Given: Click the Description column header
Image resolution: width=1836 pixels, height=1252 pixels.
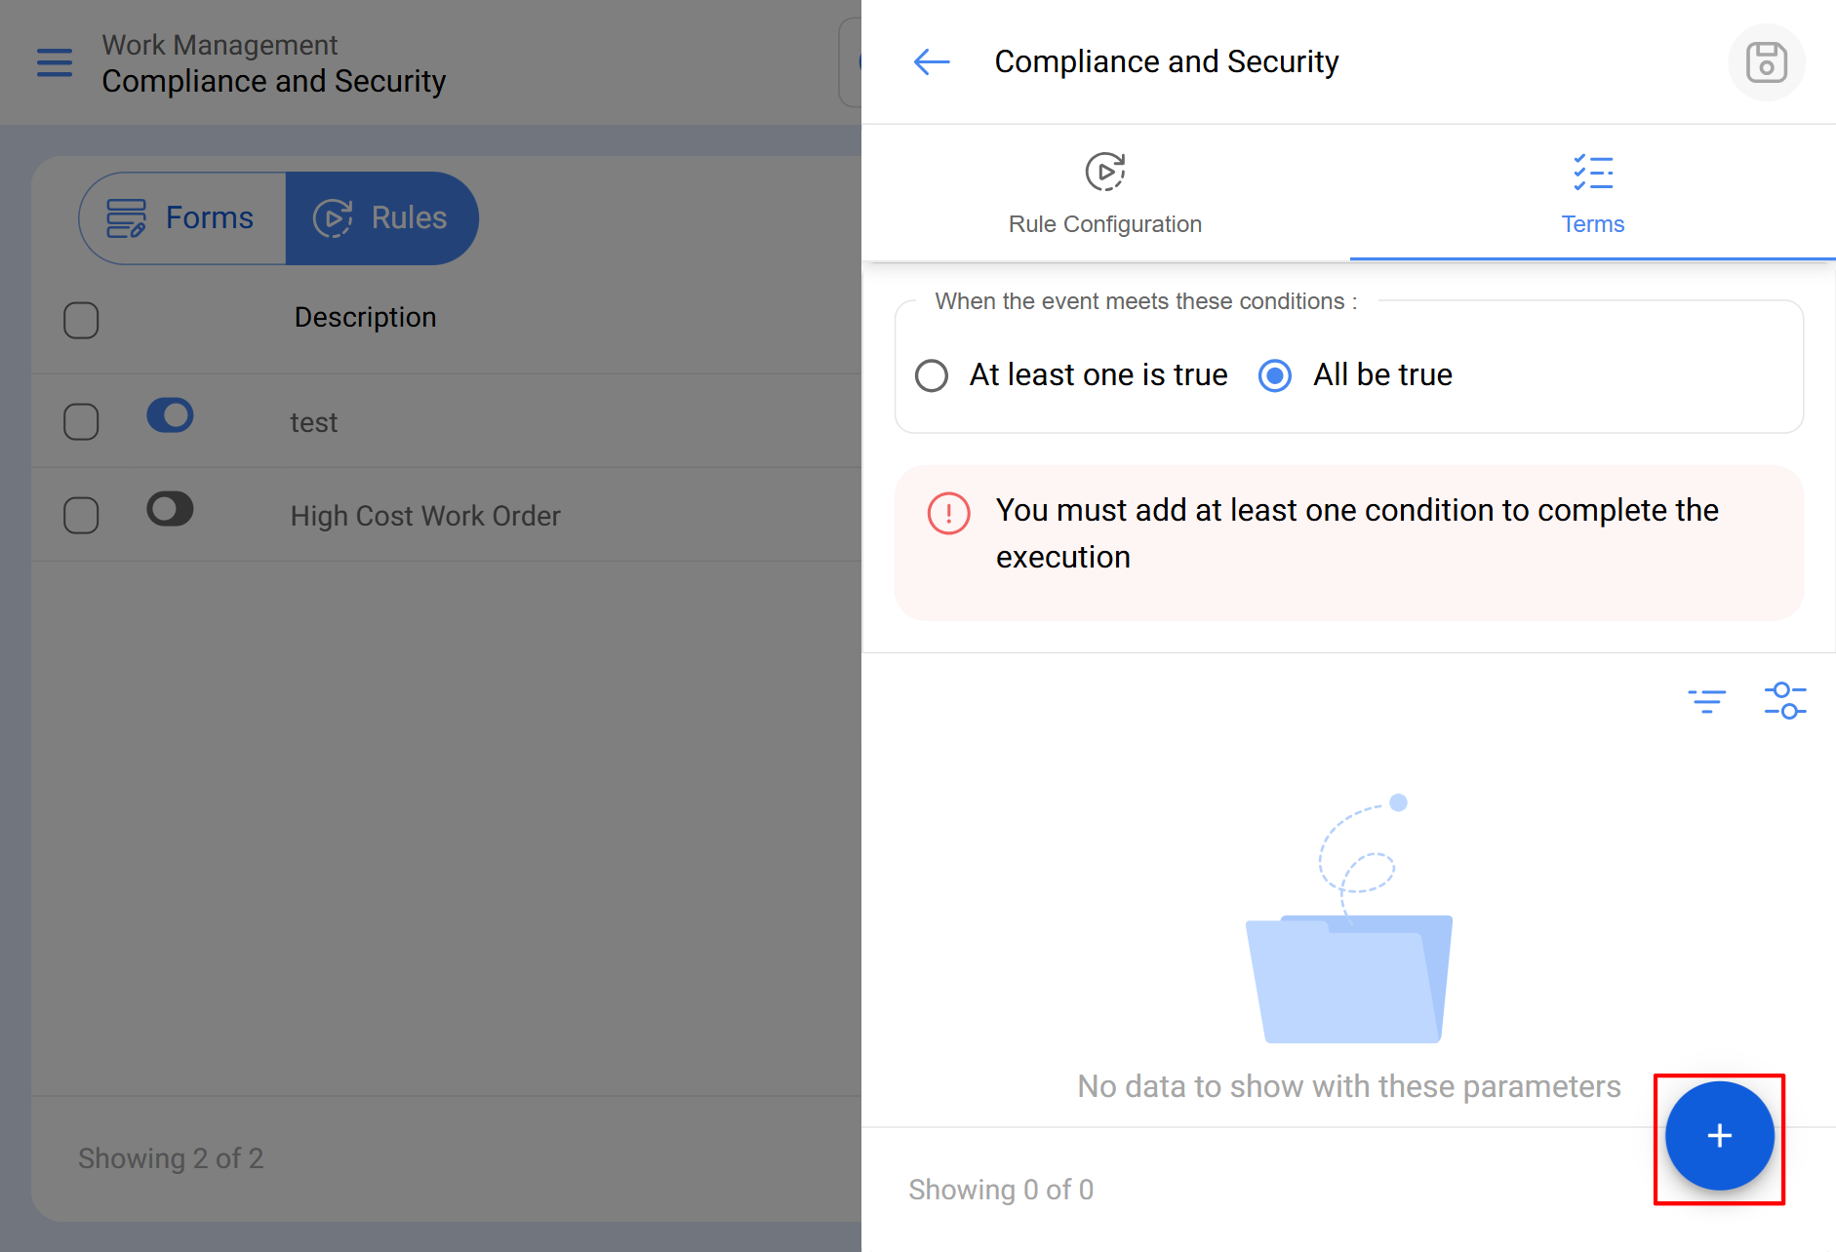Looking at the screenshot, I should pyautogui.click(x=365, y=318).
